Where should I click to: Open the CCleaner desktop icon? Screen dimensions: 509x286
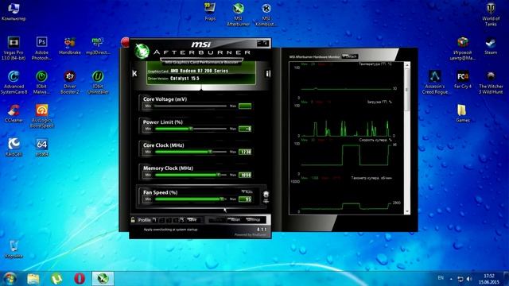click(x=14, y=113)
